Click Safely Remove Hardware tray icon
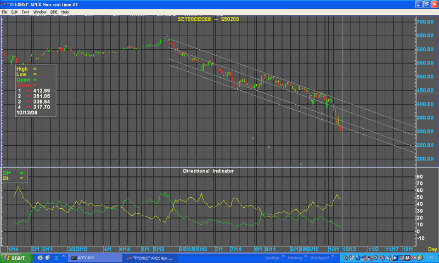439x263 pixels. click(x=346, y=258)
